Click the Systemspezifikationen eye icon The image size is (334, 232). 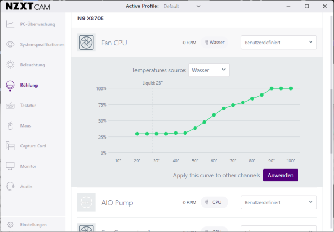pyautogui.click(x=10, y=44)
